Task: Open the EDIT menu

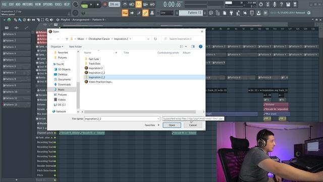Action: (11, 4)
